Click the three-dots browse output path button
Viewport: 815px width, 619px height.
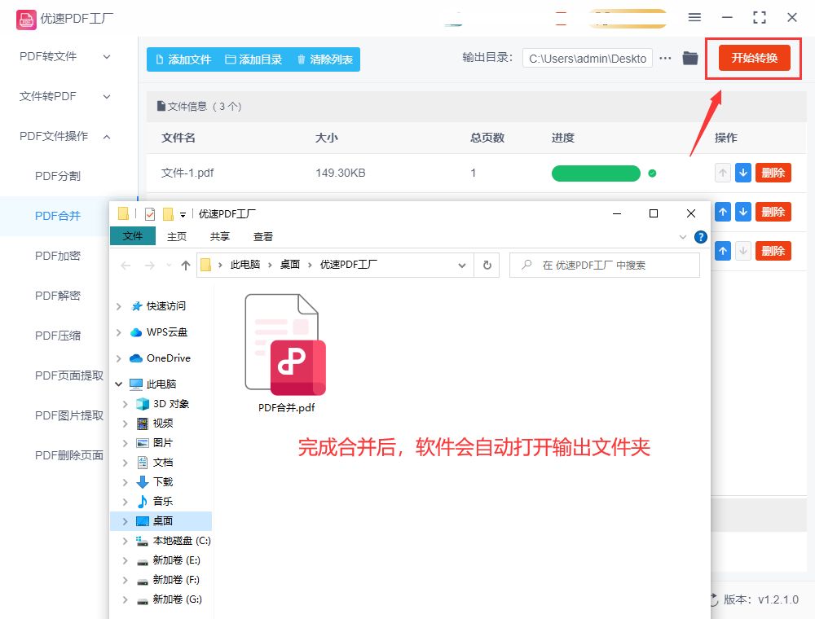(665, 58)
